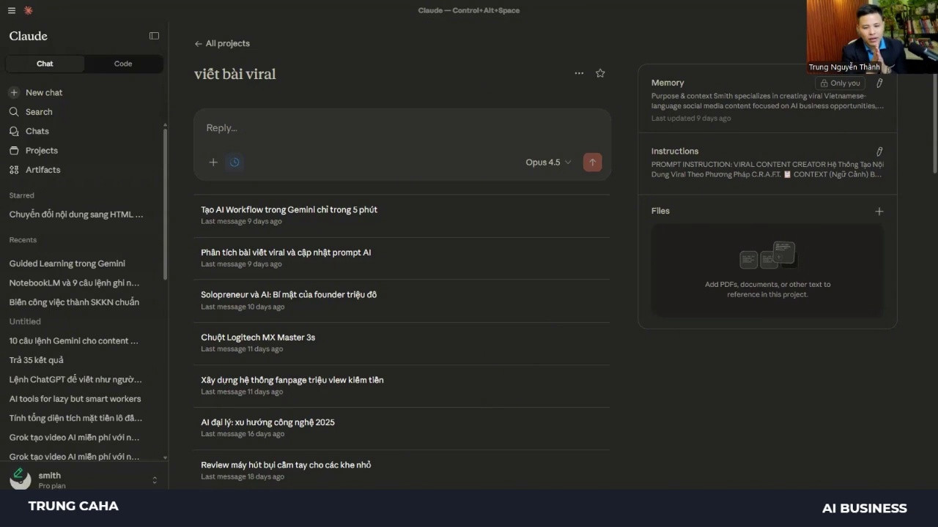Click the New chat plus icon
The width and height of the screenshot is (938, 527).
(x=14, y=92)
